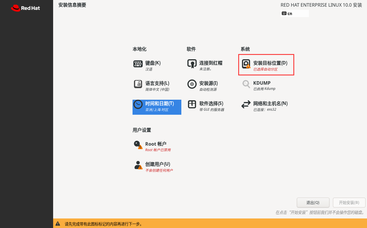The height and width of the screenshot is (228, 367).
Task: Click the cn keyboard layout indicator text
Action: [x=290, y=14]
